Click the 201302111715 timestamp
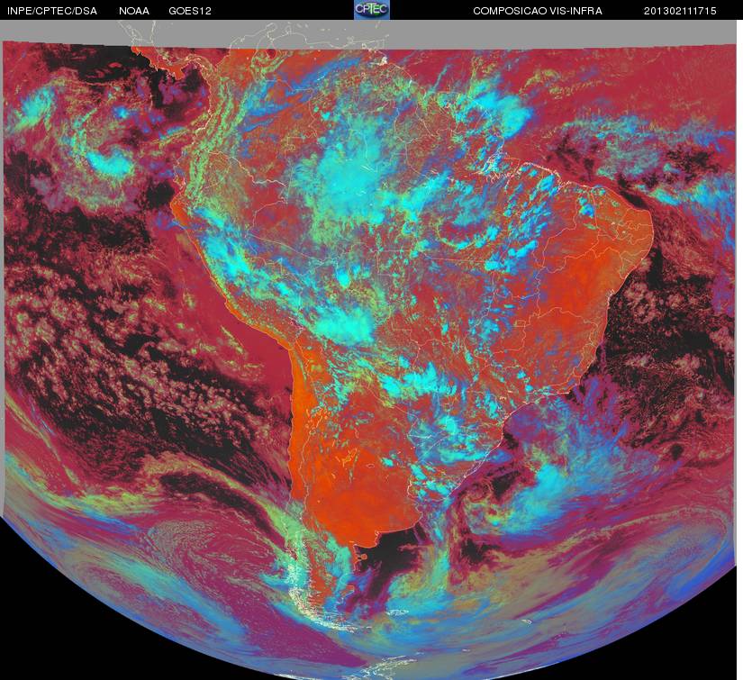This screenshot has width=743, height=680. 680,11
